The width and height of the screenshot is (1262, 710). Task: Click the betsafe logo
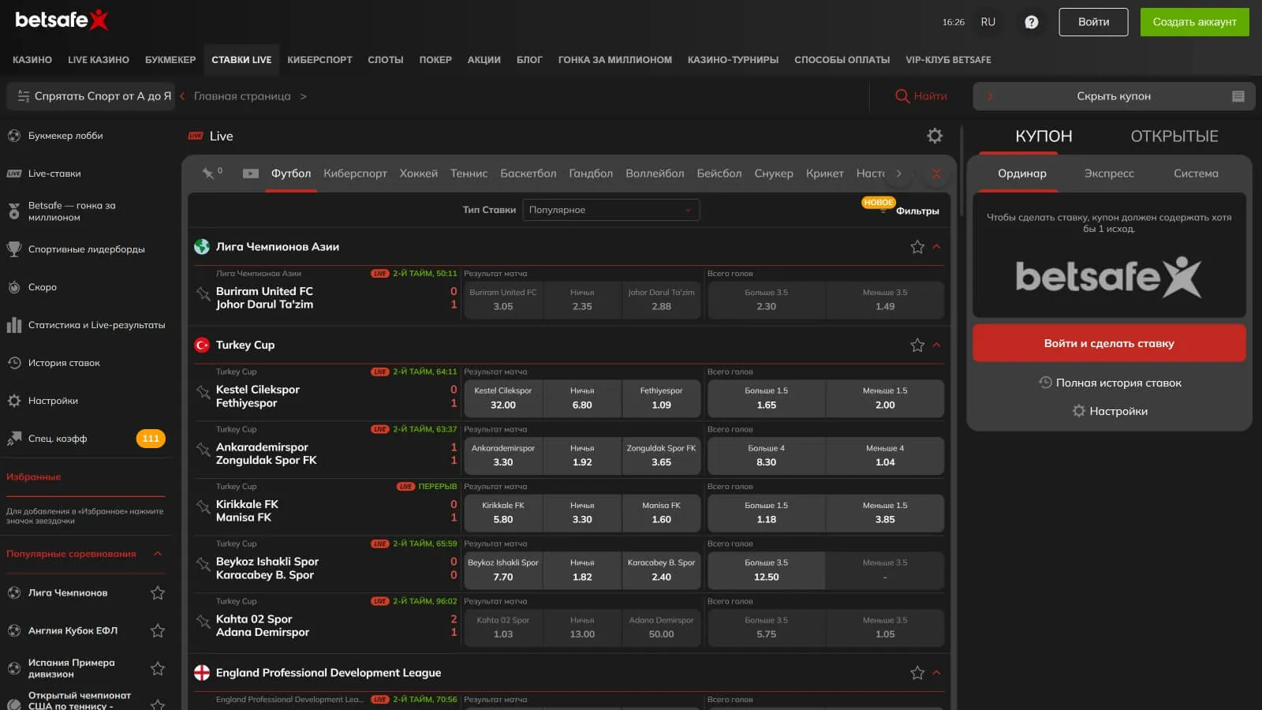coord(62,20)
